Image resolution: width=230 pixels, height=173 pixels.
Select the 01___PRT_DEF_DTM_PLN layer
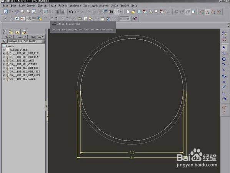pyautogui.click(x=24, y=57)
